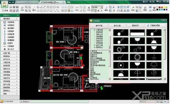Toggle italic text formatting
The width and height of the screenshot is (170, 104).
(101, 10)
